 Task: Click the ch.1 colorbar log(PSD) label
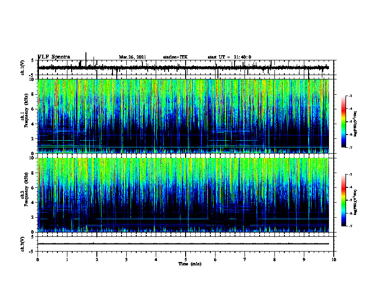coord(356,124)
